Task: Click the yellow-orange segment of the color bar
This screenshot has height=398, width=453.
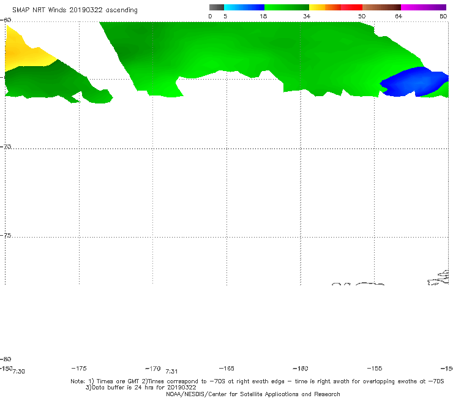Action: [x=324, y=7]
